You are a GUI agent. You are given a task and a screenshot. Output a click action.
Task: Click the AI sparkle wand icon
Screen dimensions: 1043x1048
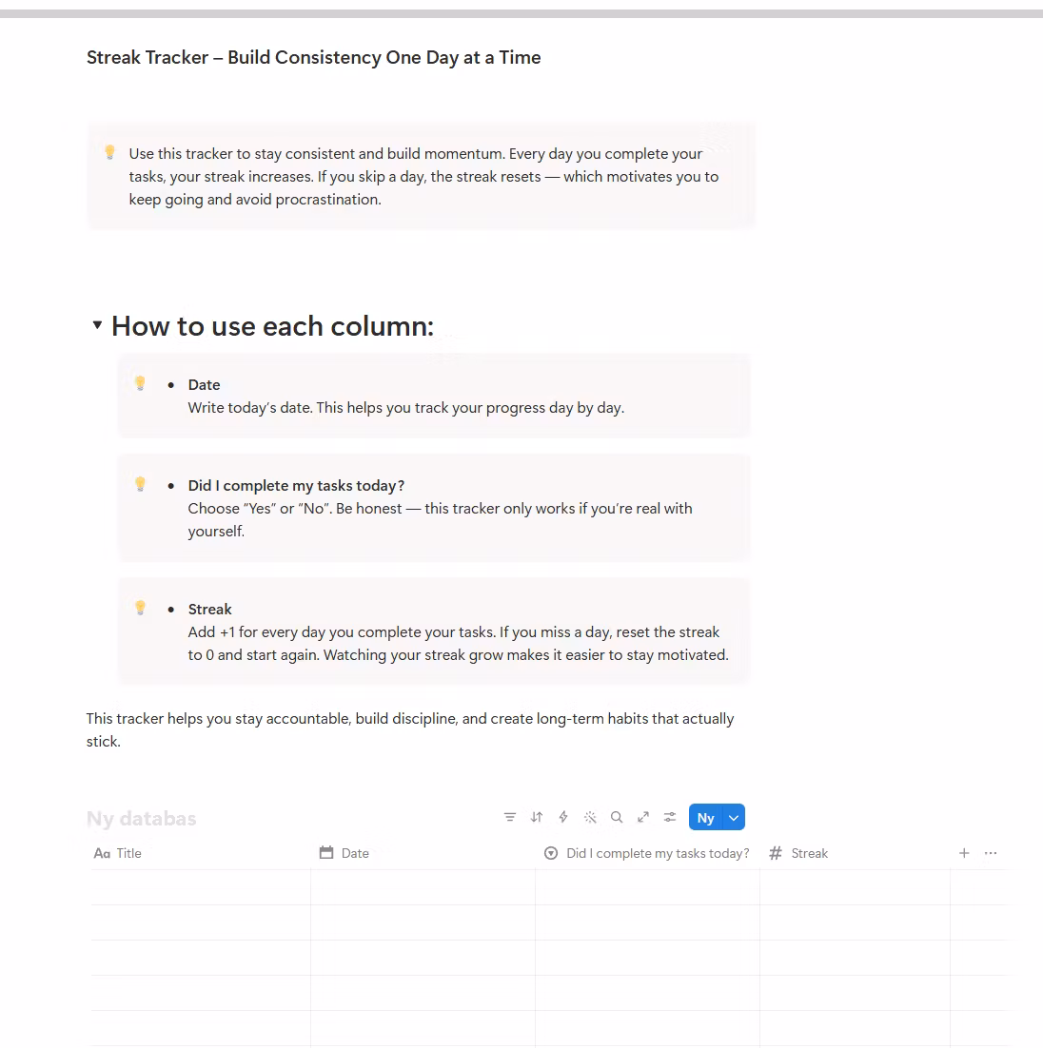(590, 817)
